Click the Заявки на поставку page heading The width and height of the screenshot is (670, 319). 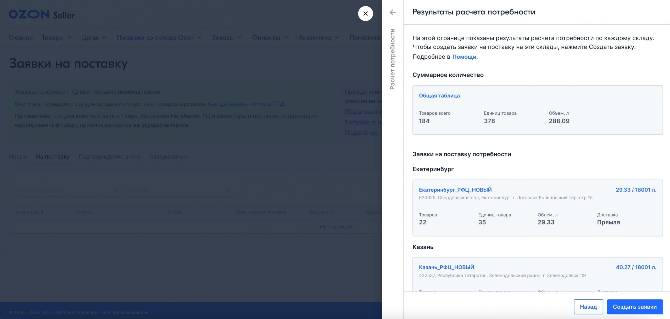pyautogui.click(x=68, y=64)
